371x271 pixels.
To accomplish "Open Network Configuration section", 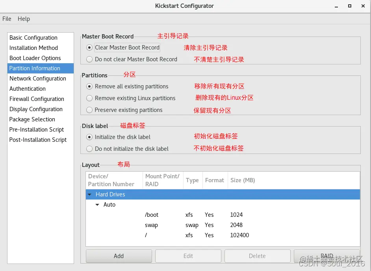I will click(x=41, y=79).
